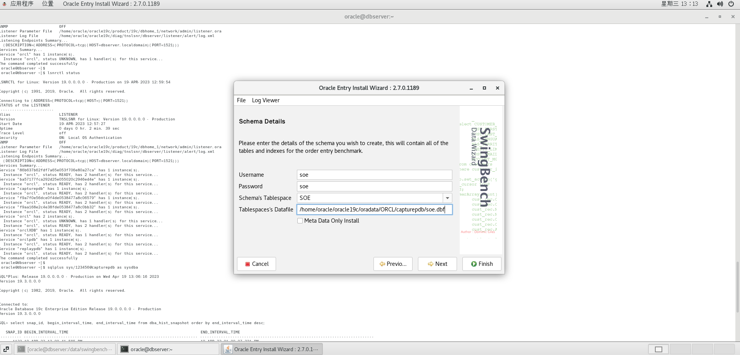The image size is (740, 355).
Task: Click the power icon in top bar
Action: pyautogui.click(x=731, y=4)
